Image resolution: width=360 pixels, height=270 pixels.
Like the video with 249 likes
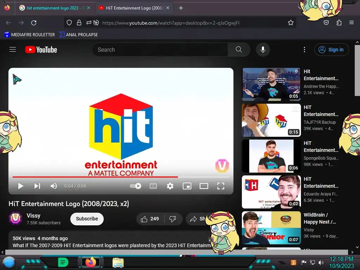150,219
